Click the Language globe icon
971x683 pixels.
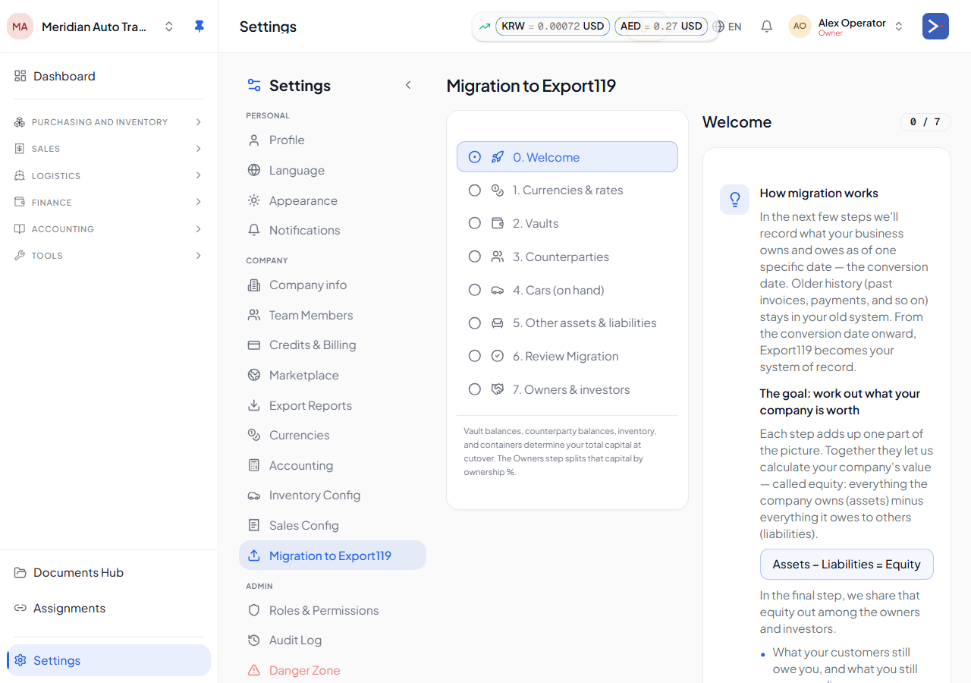point(254,171)
